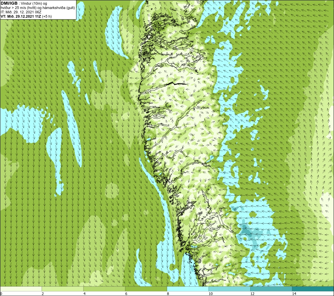This screenshot has width=334, height=296.
Task: Pick the palest 0–2 m/s scale color
Action: tap(21, 289)
